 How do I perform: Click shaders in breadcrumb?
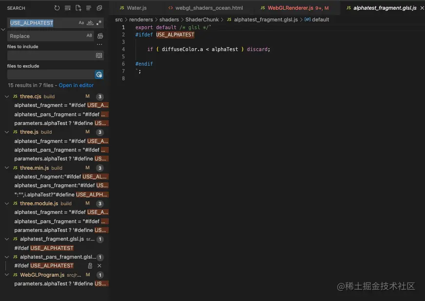point(169,20)
